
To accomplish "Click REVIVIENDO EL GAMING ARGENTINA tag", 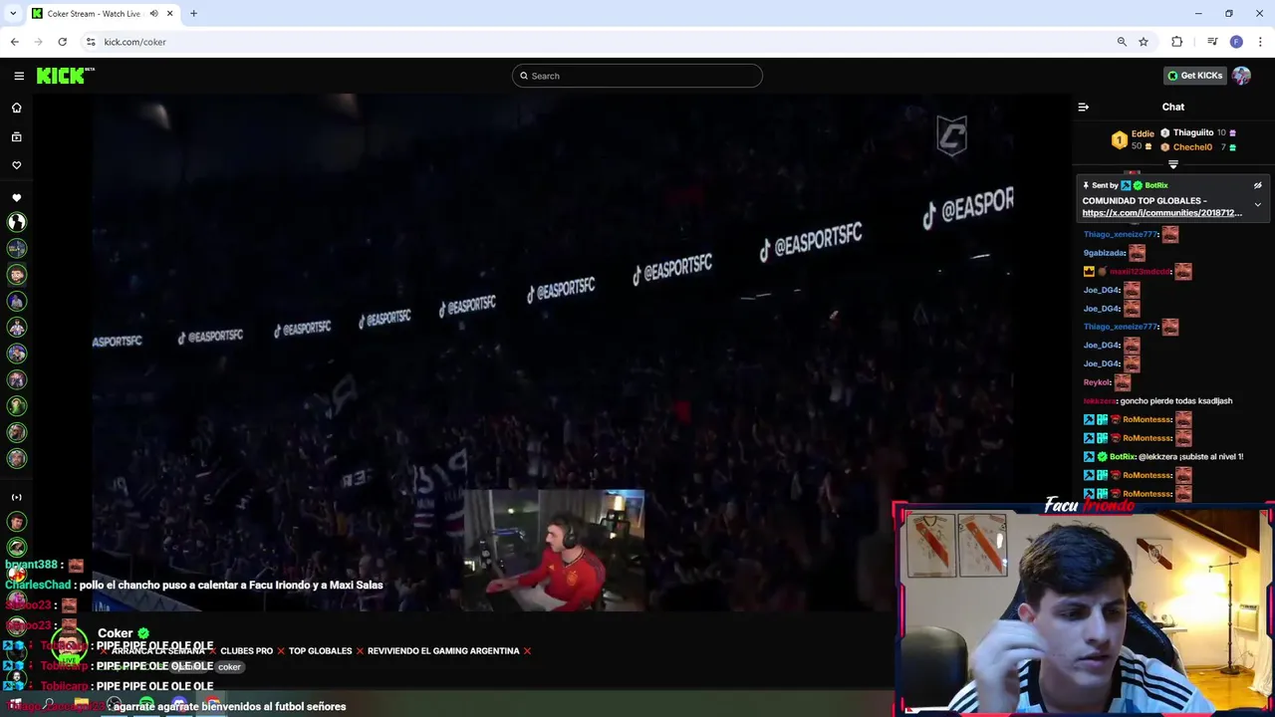I will pyautogui.click(x=443, y=651).
